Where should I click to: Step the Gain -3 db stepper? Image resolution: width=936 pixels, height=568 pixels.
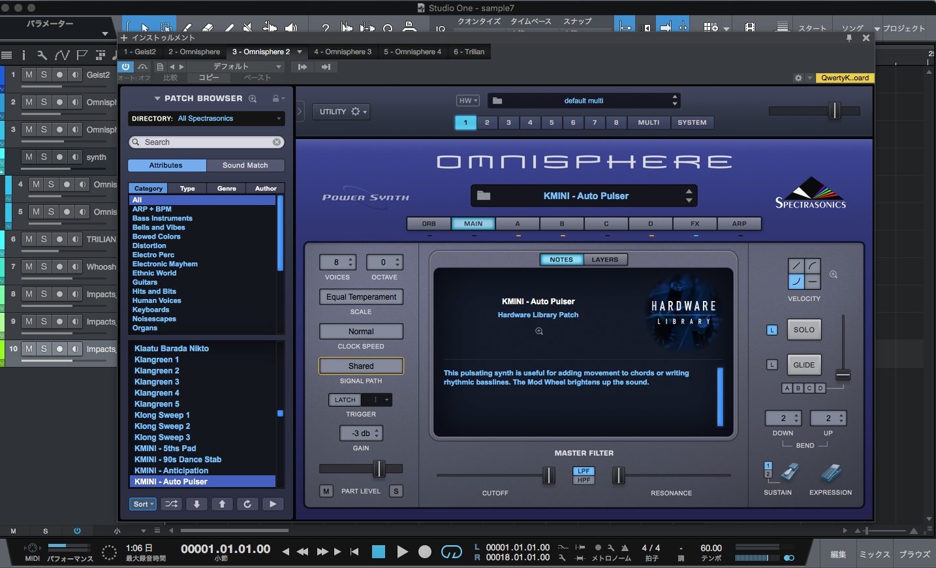click(x=377, y=433)
